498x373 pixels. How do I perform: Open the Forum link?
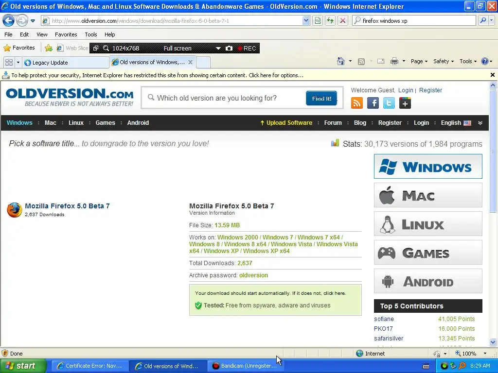[333, 123]
